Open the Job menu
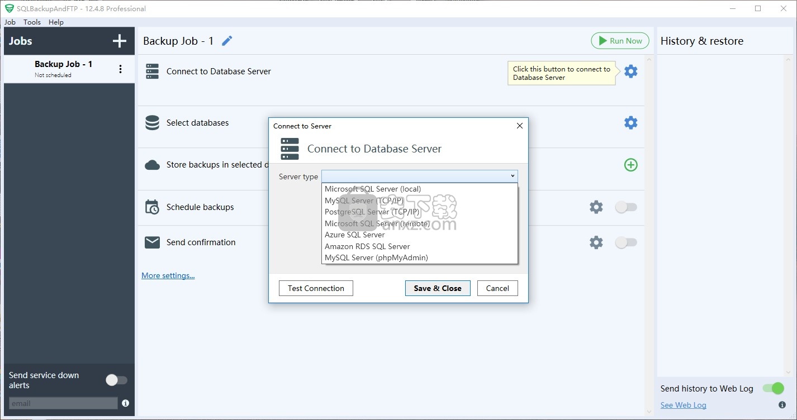The height and width of the screenshot is (420, 797). (10, 22)
